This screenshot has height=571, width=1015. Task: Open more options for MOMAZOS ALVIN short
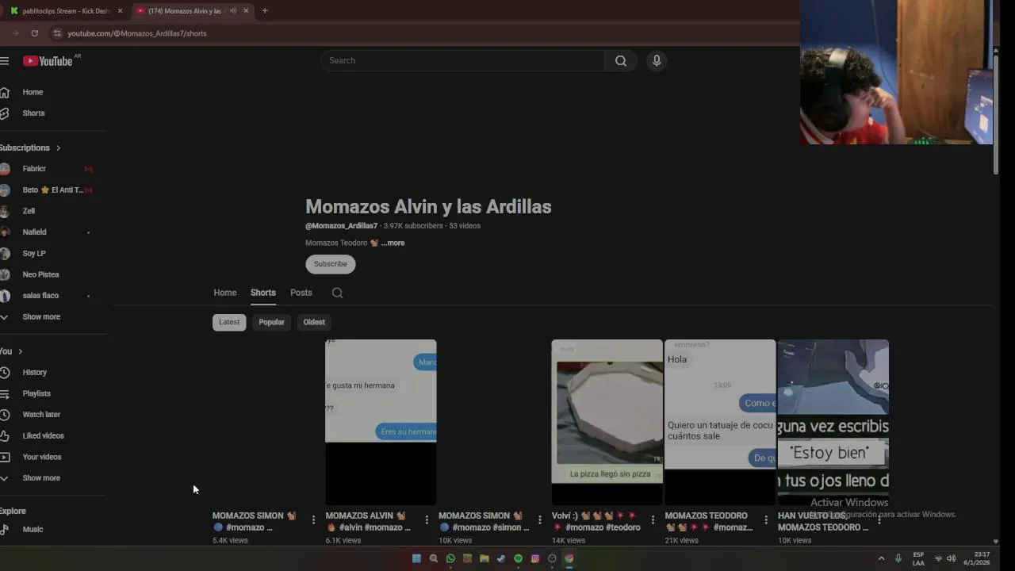(x=427, y=520)
